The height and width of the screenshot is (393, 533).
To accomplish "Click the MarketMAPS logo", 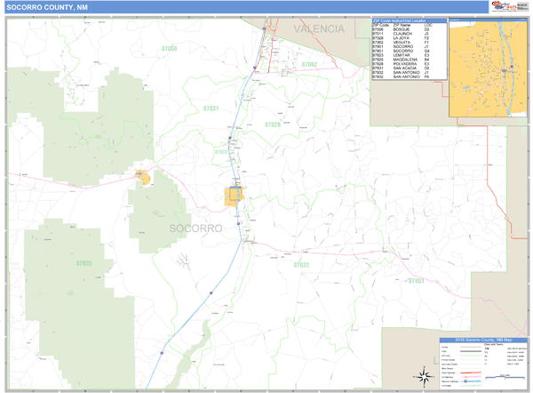I will (x=501, y=8).
